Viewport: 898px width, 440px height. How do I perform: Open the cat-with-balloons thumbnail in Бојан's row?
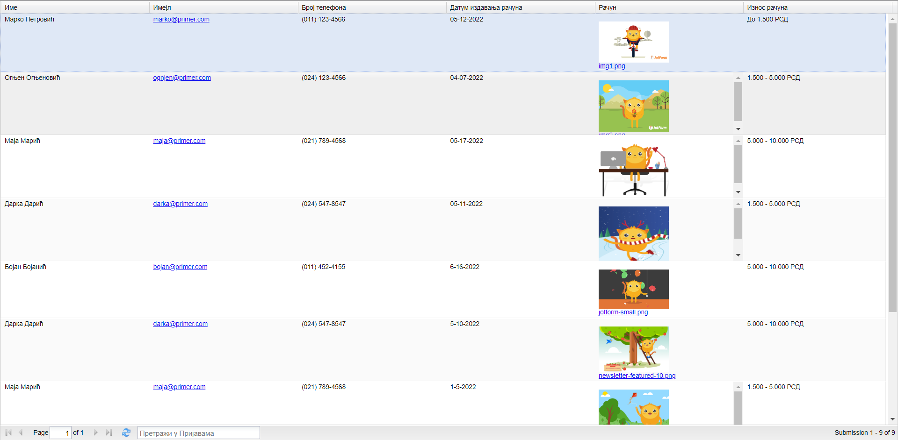coord(634,289)
